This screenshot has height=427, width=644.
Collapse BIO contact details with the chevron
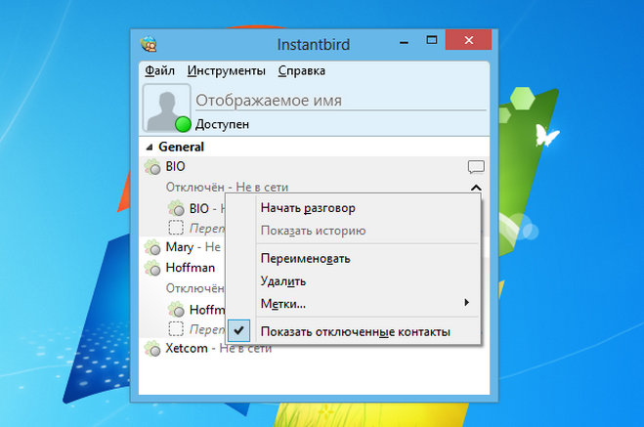476,188
